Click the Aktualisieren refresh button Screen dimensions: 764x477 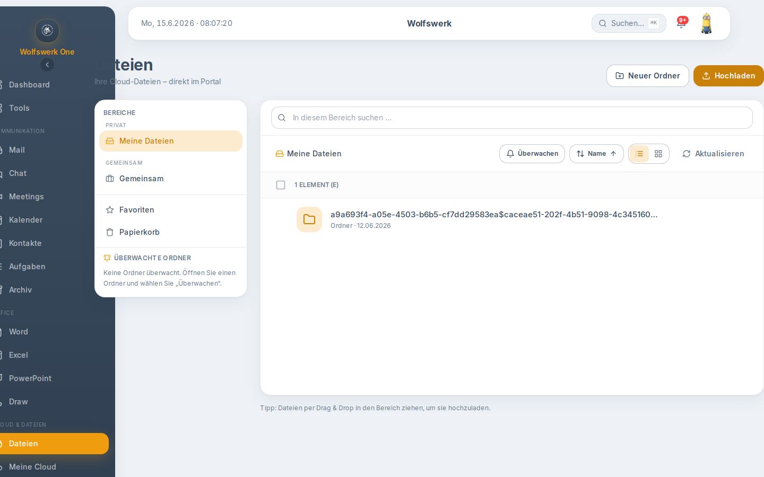(713, 154)
